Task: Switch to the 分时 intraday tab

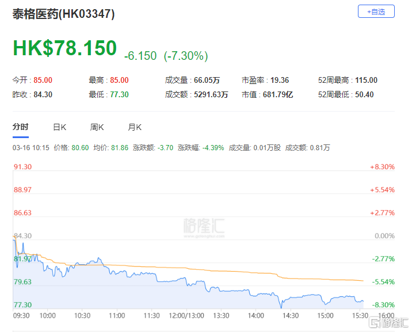Action: click(21, 127)
